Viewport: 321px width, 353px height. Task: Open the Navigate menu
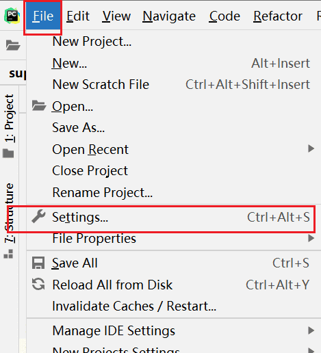point(169,16)
